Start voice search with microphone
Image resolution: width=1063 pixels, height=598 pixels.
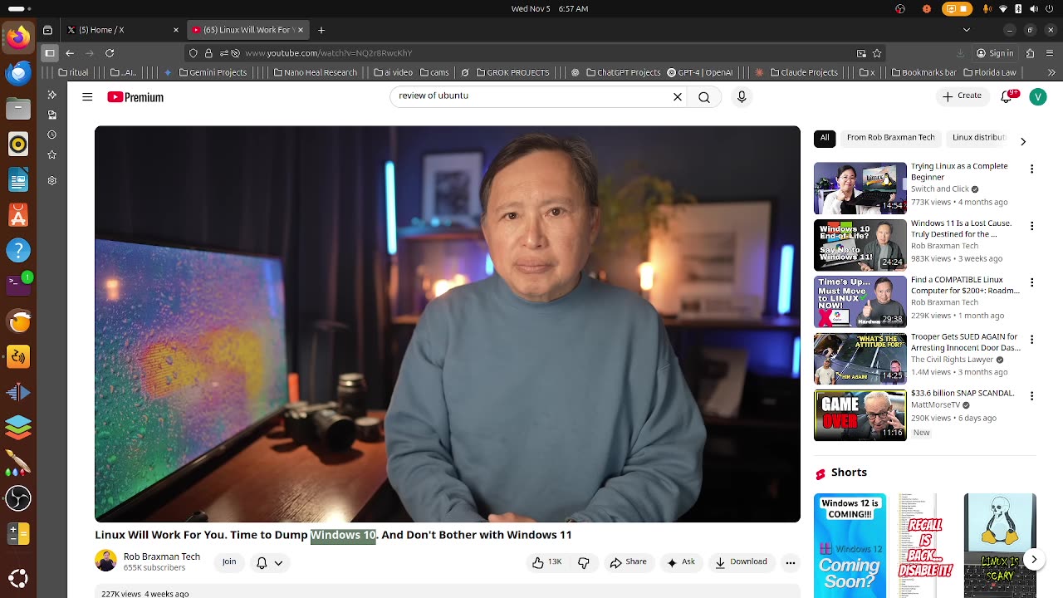(742, 97)
